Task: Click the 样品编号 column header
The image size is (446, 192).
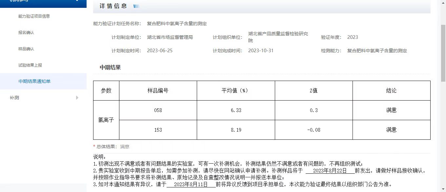Action: tap(158, 90)
